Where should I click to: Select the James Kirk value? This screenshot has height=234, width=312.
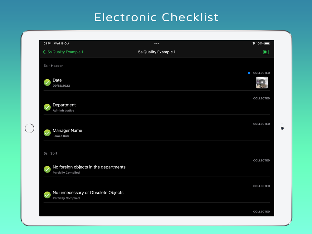pos(61,136)
